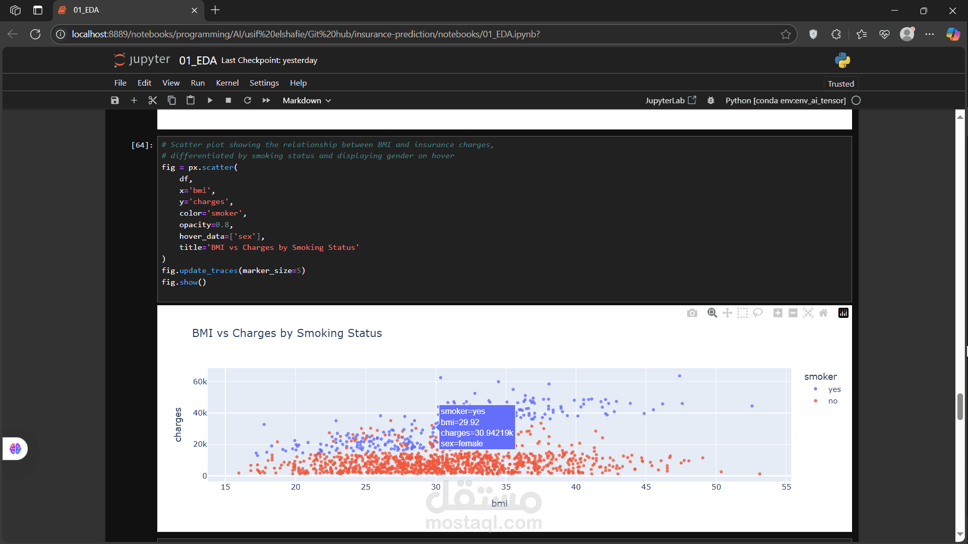This screenshot has width=968, height=544.
Task: Open the Settings menu in Jupyter
Action: pos(264,83)
